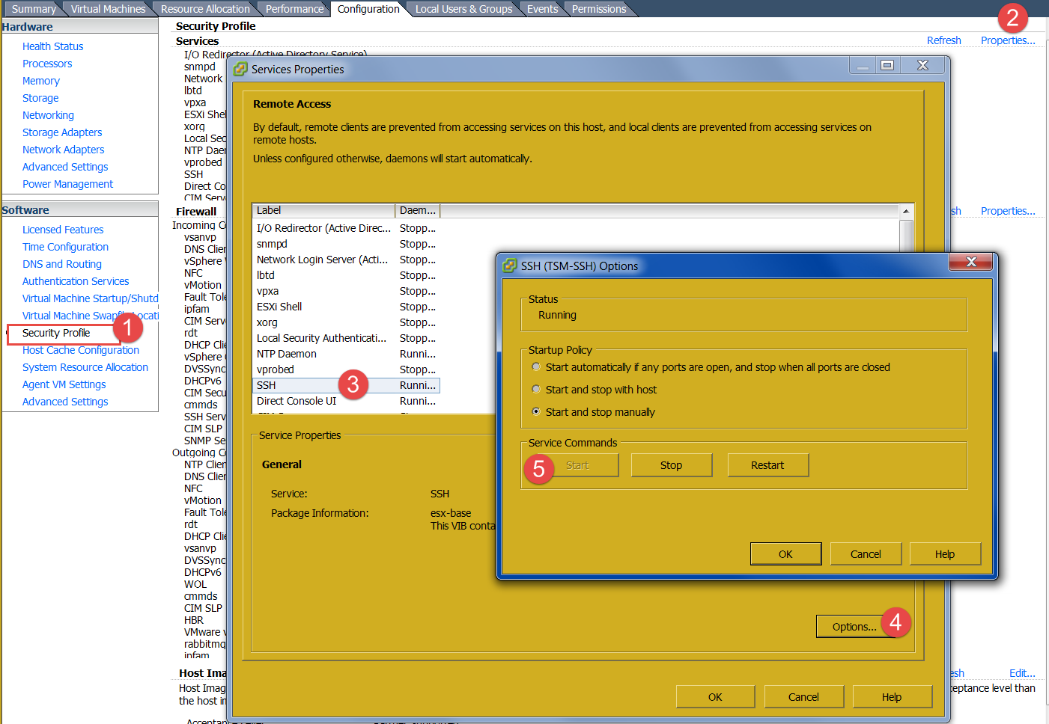Click the Options... button in Services Properties
Screen dimensions: 1049x724
coord(854,627)
